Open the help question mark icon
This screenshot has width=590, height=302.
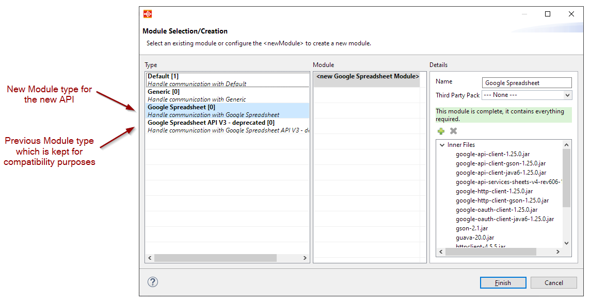(x=153, y=282)
